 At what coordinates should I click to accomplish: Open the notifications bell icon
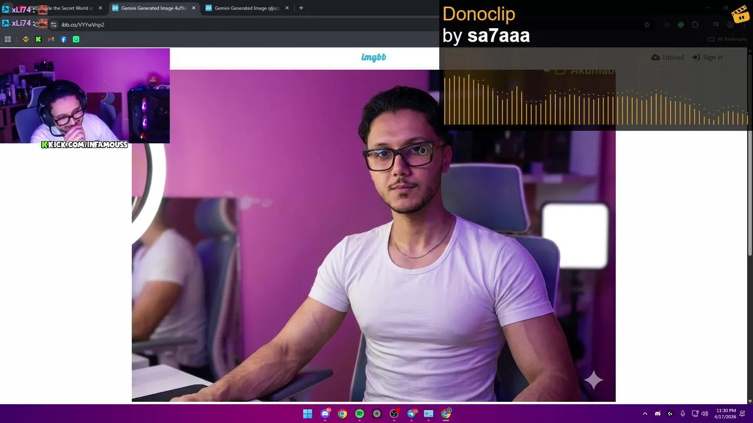pyautogui.click(x=742, y=414)
